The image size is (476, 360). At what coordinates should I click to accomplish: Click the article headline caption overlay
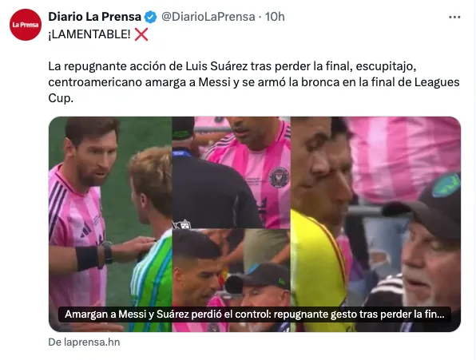[255, 315]
